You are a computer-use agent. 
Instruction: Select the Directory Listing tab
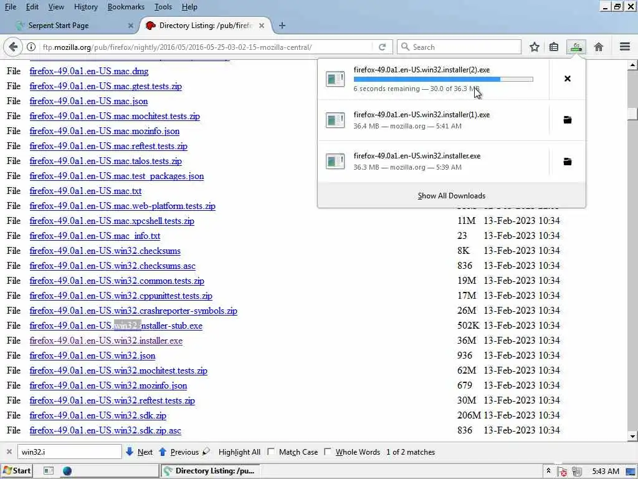coord(206,25)
